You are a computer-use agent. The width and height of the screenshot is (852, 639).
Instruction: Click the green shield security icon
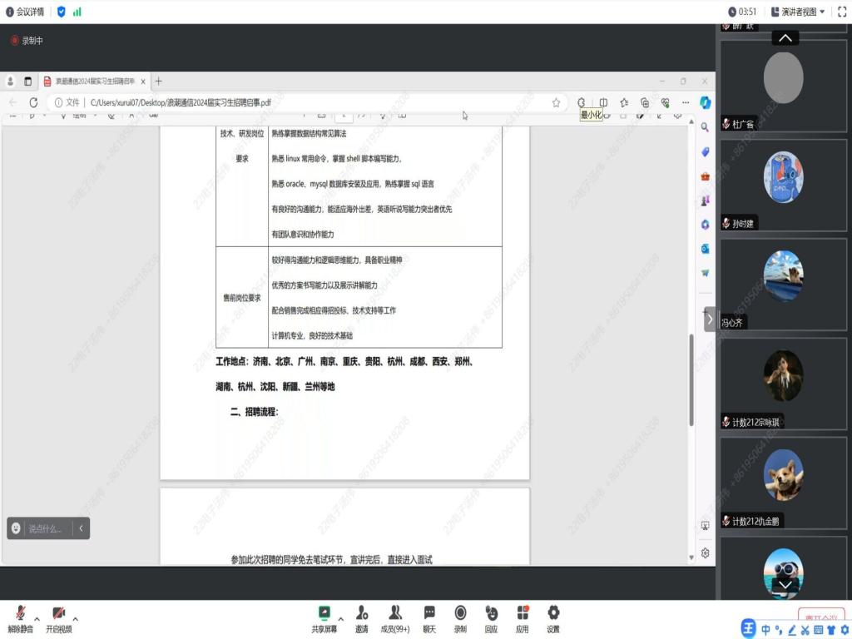tap(61, 12)
